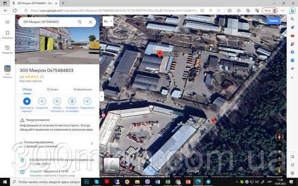Go back with the browser back arrow

(6, 11)
